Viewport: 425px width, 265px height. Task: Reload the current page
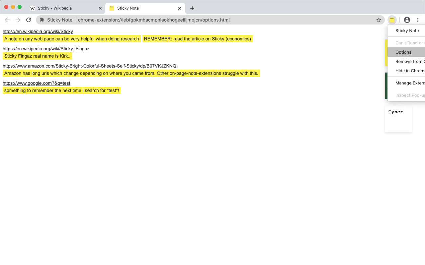tap(29, 20)
